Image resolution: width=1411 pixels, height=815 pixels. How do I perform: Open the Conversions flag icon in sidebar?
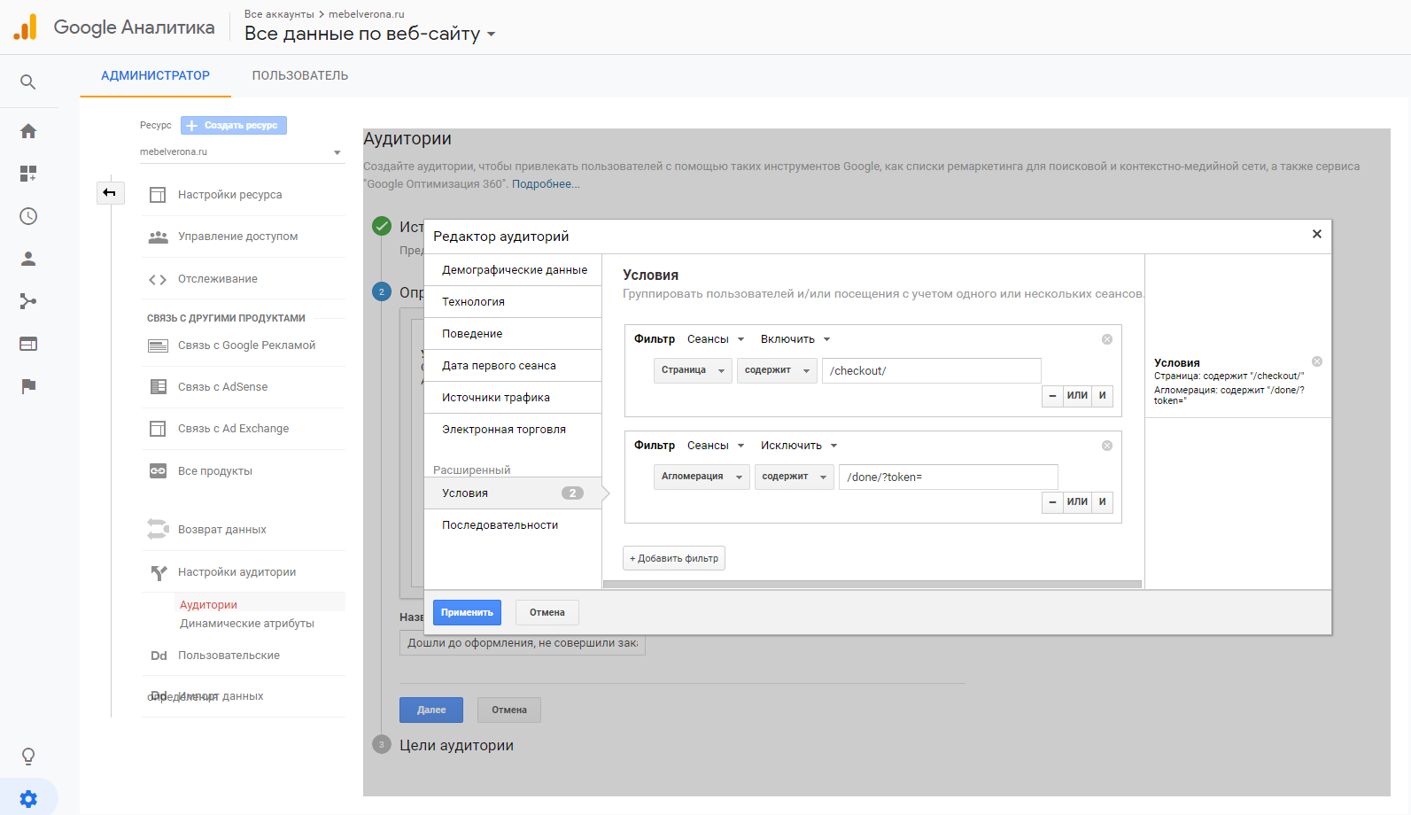coord(28,386)
